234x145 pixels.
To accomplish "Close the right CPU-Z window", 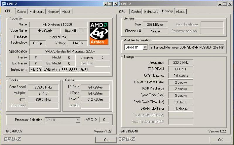I will tap(230, 4).
